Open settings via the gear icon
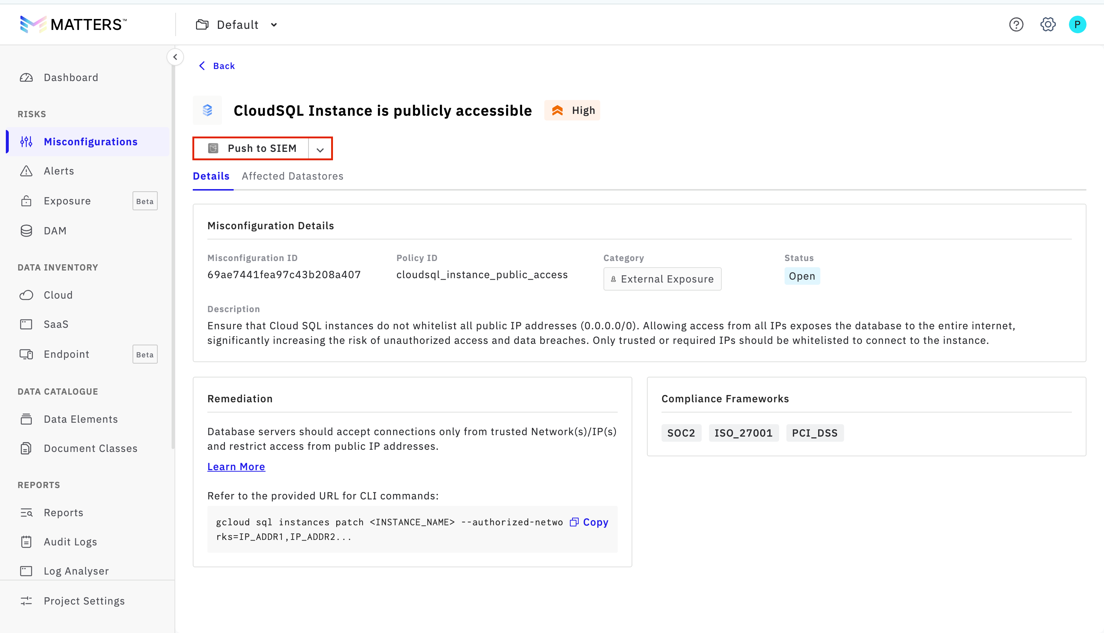Viewport: 1104px width, 633px height. click(x=1047, y=25)
